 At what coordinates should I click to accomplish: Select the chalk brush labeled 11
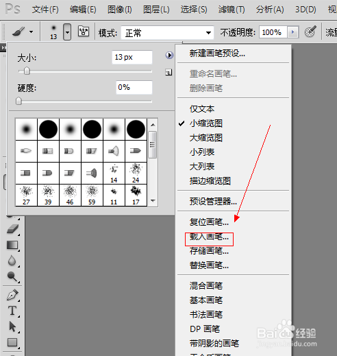click(114, 195)
